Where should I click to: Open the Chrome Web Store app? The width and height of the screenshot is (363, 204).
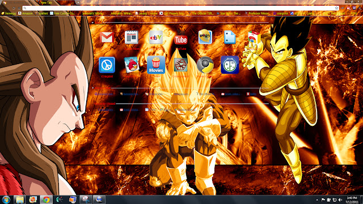pyautogui.click(x=254, y=38)
